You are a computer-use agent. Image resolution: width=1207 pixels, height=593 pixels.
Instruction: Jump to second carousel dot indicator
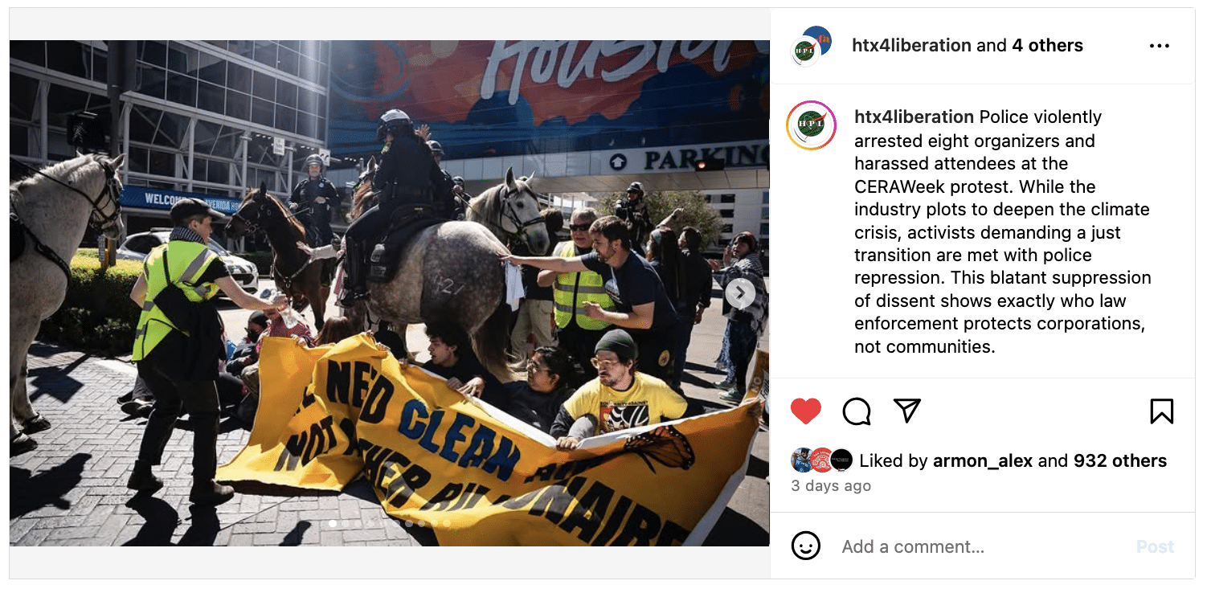(346, 523)
